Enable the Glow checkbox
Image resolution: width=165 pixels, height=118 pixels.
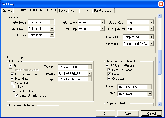point(15,87)
